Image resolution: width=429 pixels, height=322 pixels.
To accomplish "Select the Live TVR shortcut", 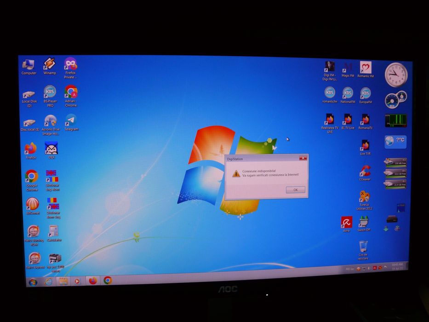I will (365, 148).
